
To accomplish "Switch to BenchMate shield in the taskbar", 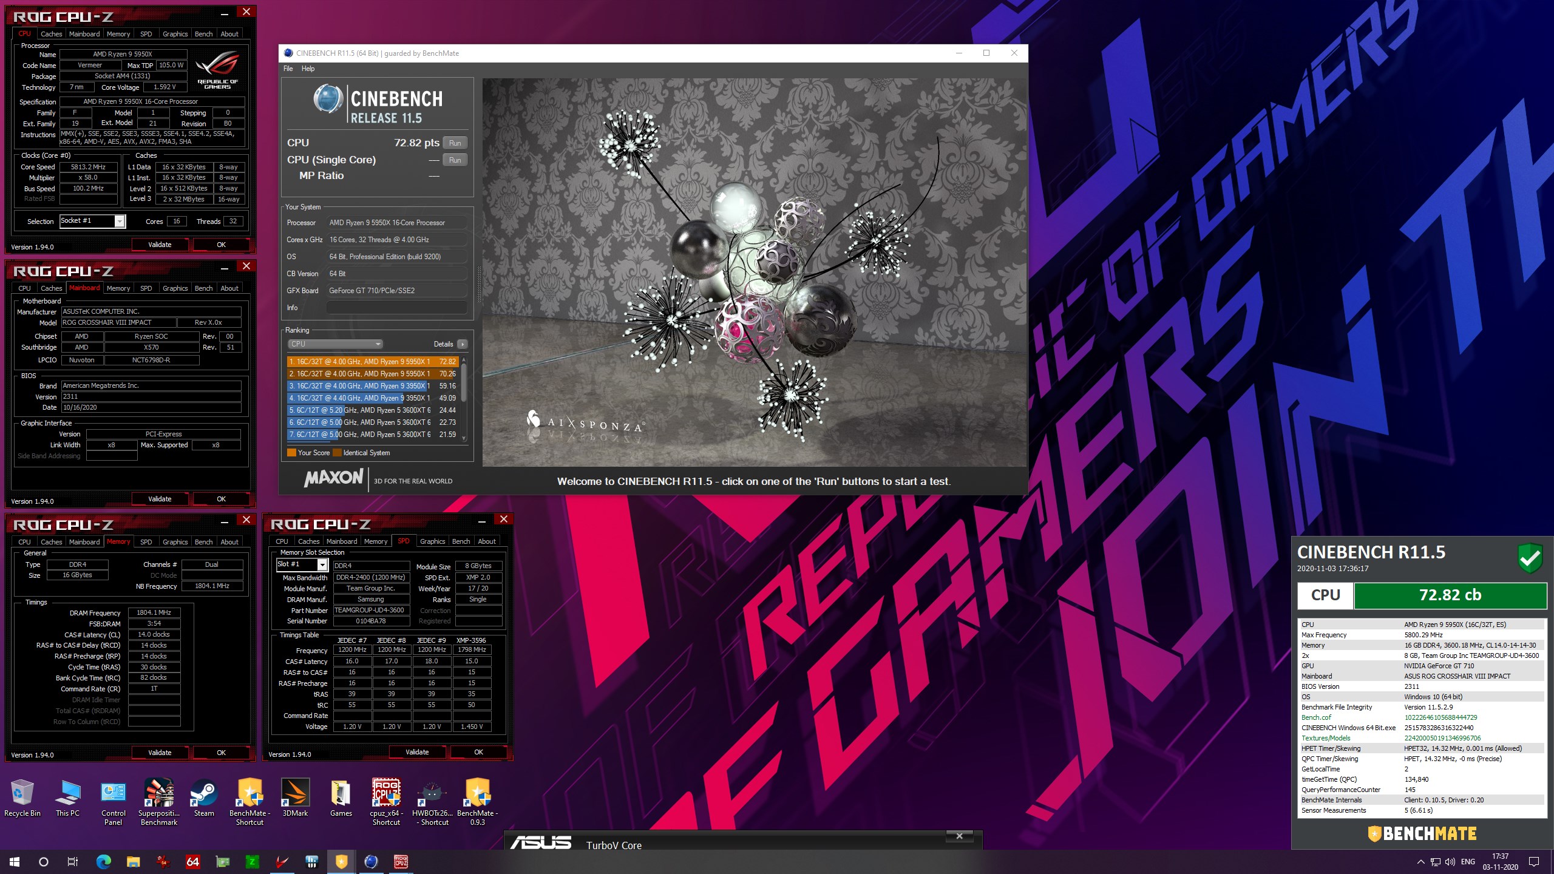I will pyautogui.click(x=341, y=861).
